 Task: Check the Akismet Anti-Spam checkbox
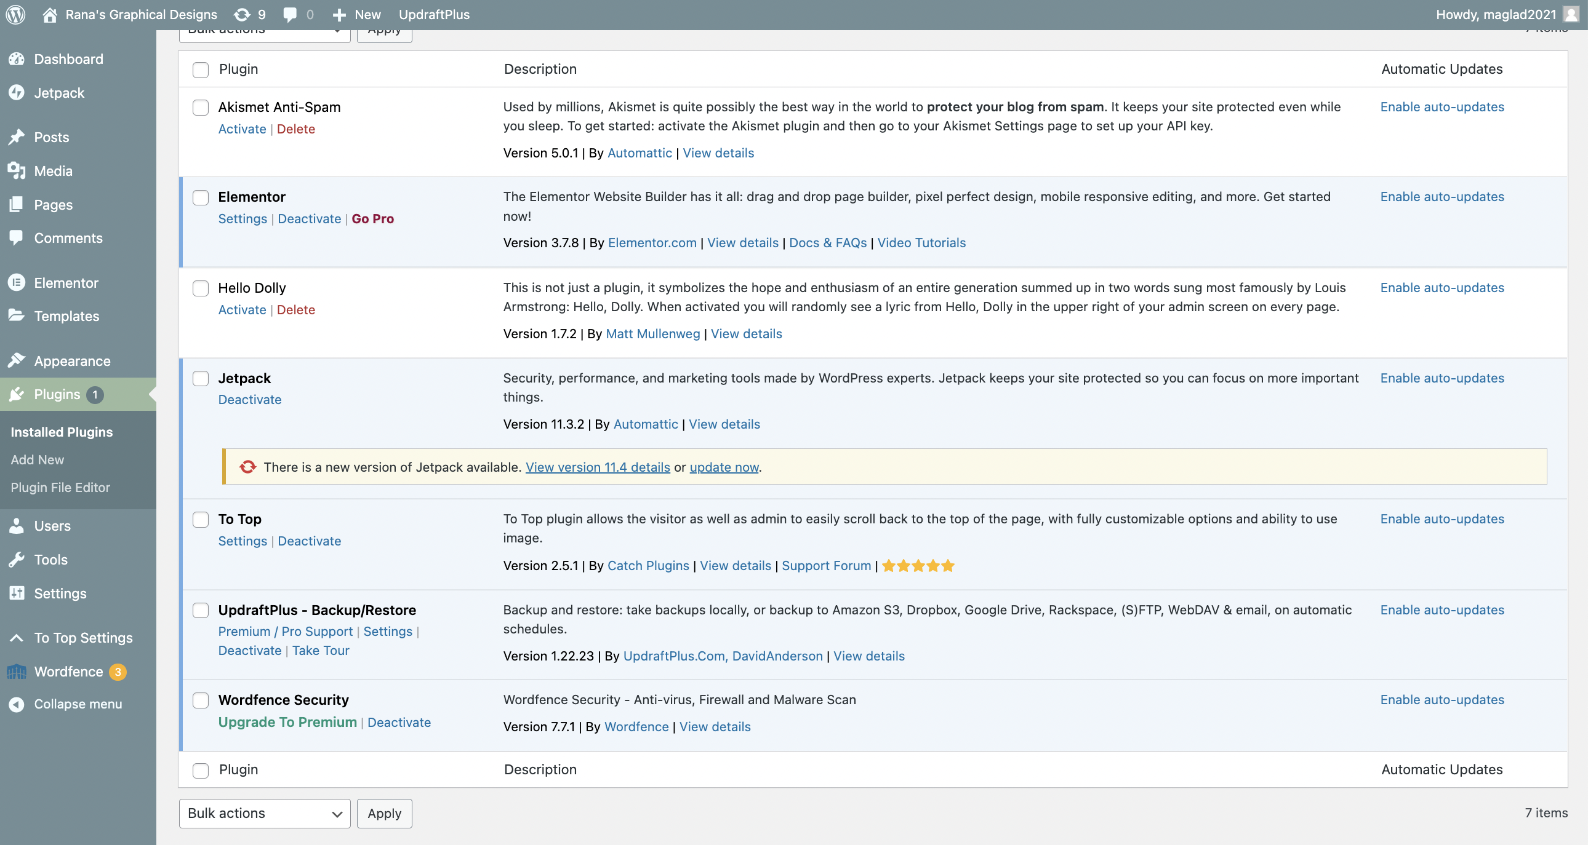coord(201,107)
